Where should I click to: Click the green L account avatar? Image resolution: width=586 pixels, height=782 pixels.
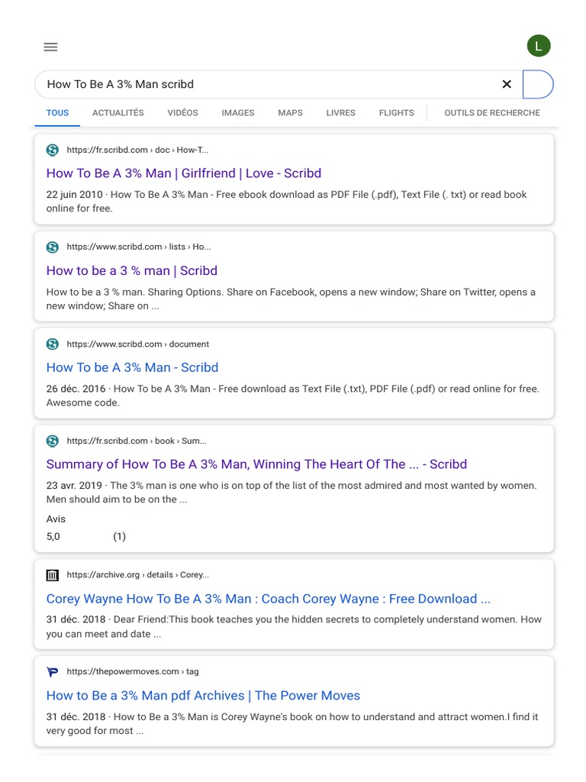(x=538, y=47)
